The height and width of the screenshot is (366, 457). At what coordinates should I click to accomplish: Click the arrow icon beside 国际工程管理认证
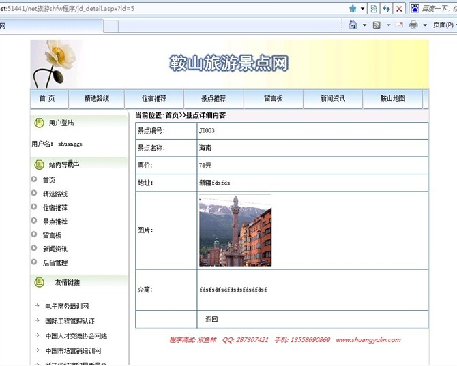point(38,320)
